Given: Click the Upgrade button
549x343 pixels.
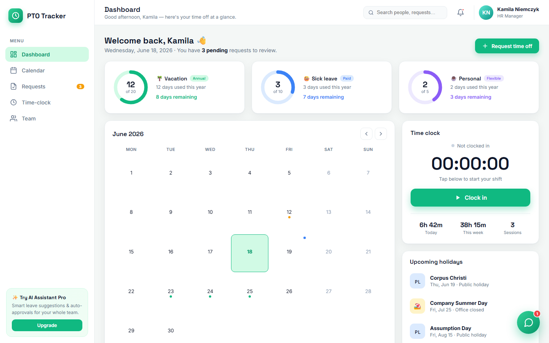Looking at the screenshot, I should [47, 325].
